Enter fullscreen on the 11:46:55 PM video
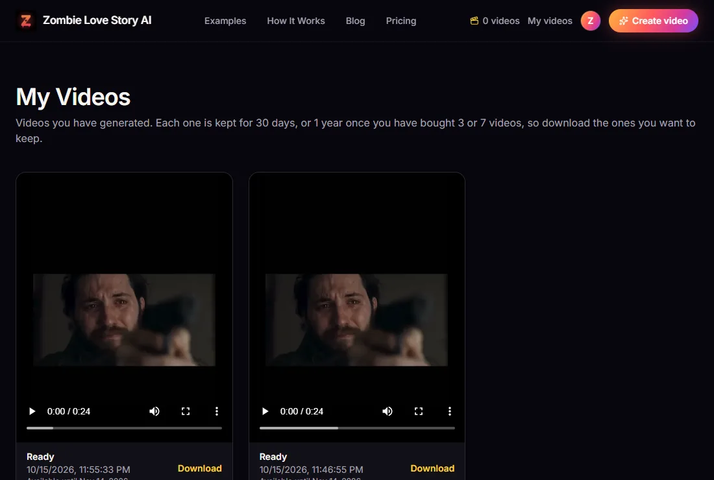 [419, 411]
